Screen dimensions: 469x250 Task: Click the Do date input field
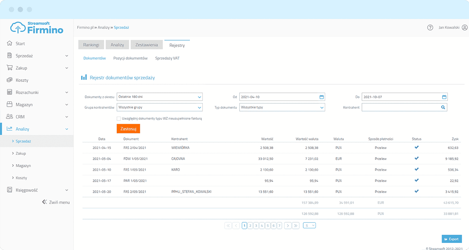click(405, 97)
